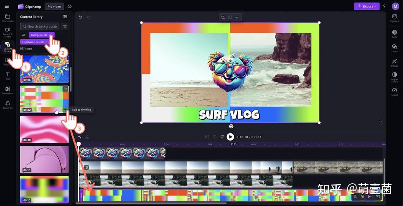Viewport: 403px width, 206px height.
Task: Open more options on 00:02 background
Action: [66, 89]
